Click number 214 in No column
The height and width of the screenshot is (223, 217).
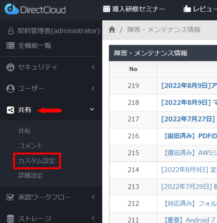(133, 170)
